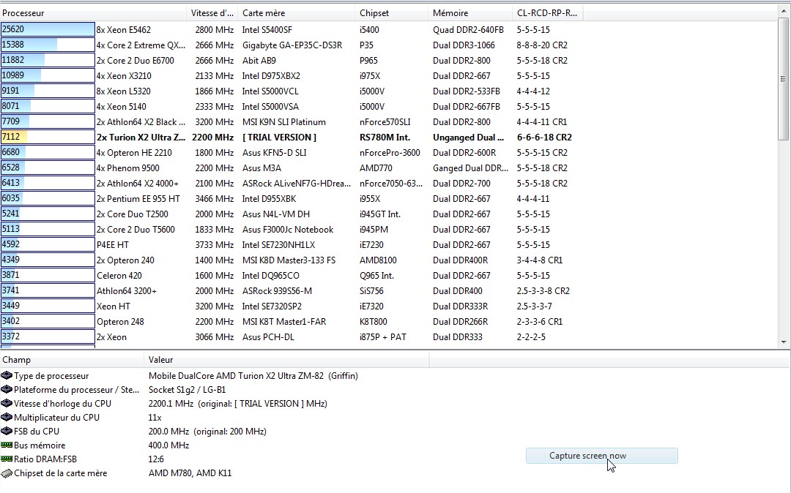Click processor icon beside Type de processeur
The width and height of the screenshot is (791, 493).
click(x=7, y=376)
